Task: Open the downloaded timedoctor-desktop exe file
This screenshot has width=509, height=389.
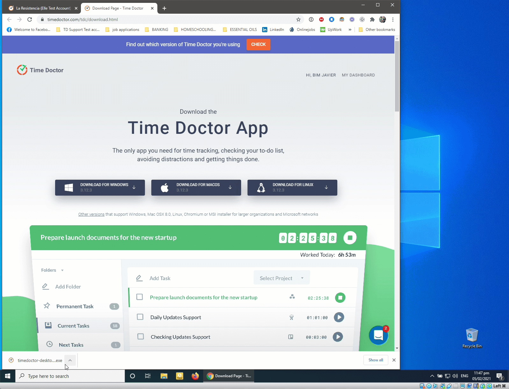Action: [36, 360]
